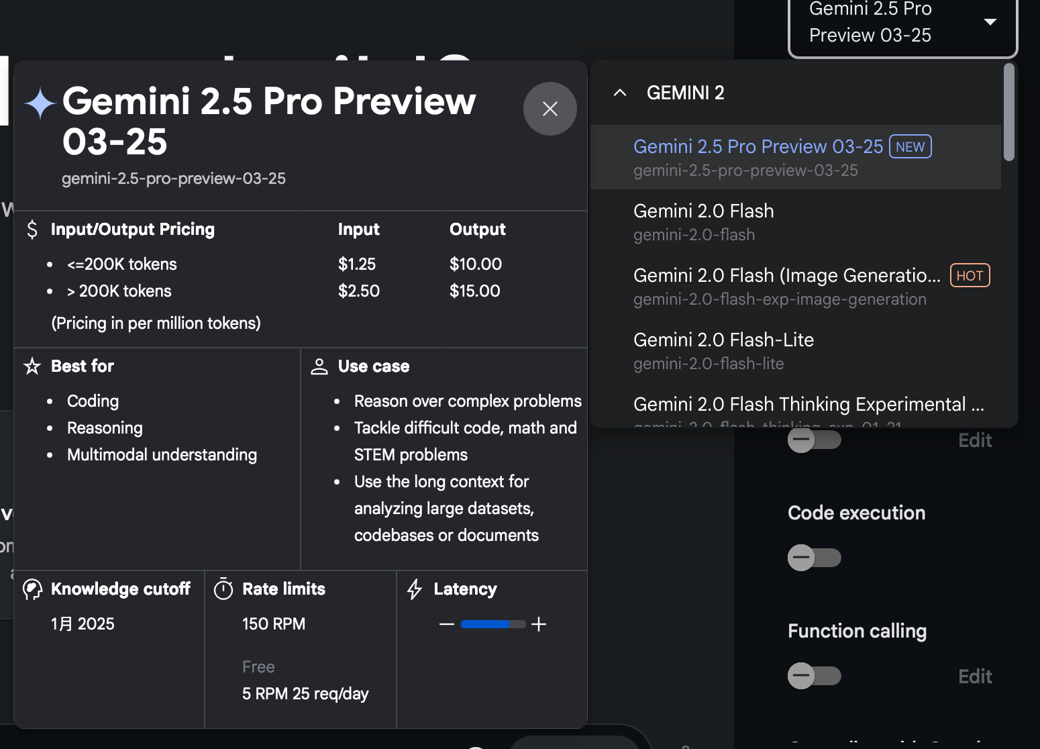Click the Best for star icon

click(32, 366)
